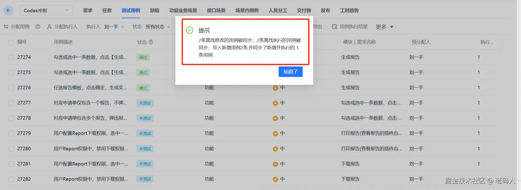Image resolution: width=521 pixels, height=190 pixels.
Task: Click the 模块 | 需求名称 column header
Action: (x=359, y=42)
